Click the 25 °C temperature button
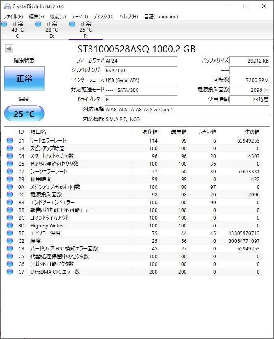 click(x=24, y=114)
